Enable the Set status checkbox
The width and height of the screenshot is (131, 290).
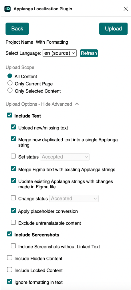(13, 156)
